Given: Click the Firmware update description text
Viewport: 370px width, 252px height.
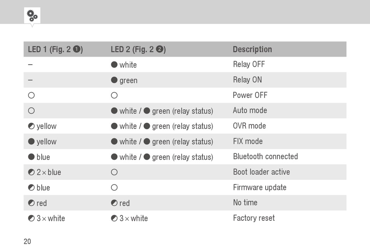Looking at the screenshot, I should (x=260, y=188).
